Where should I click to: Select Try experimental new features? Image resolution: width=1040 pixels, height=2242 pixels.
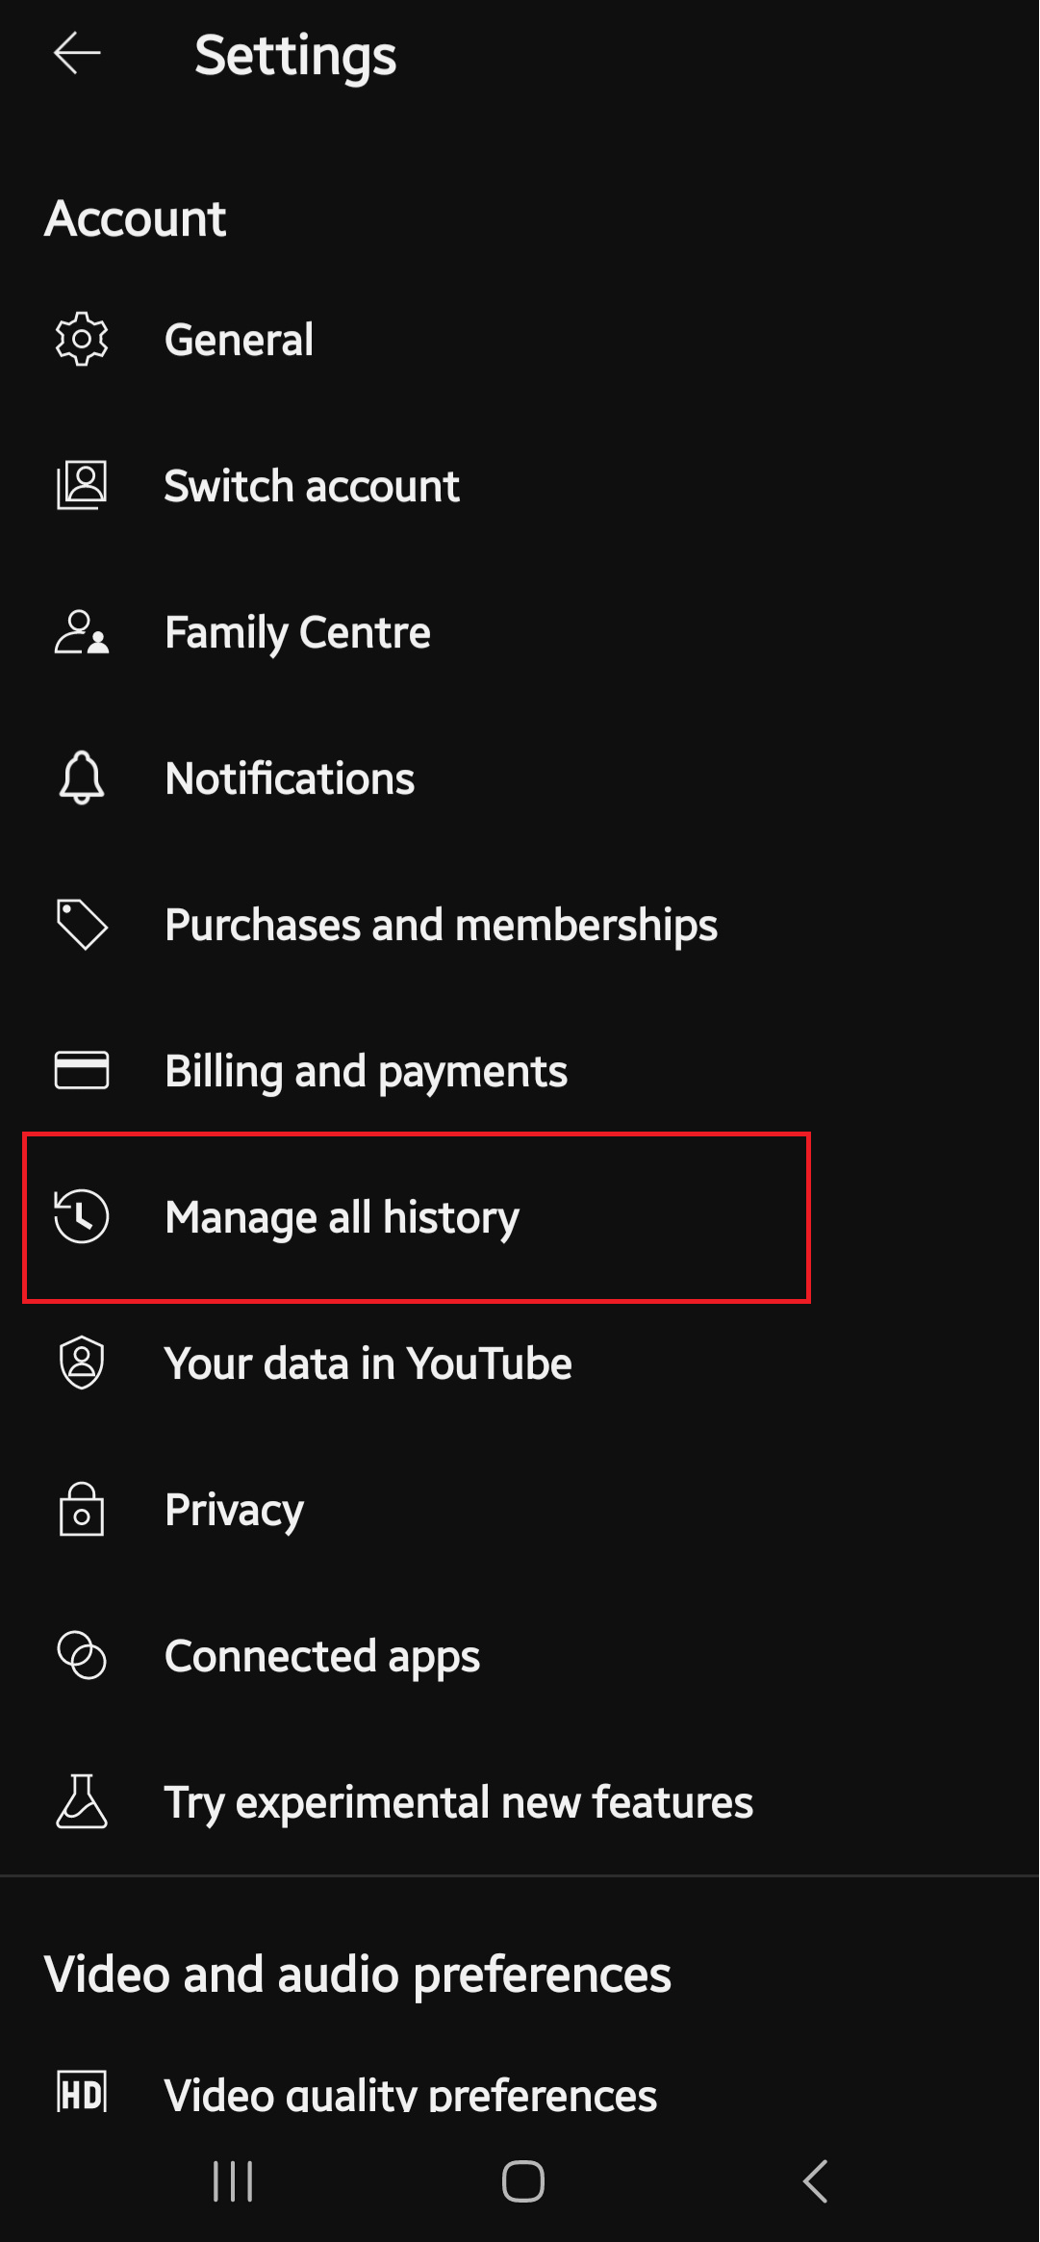(458, 1801)
